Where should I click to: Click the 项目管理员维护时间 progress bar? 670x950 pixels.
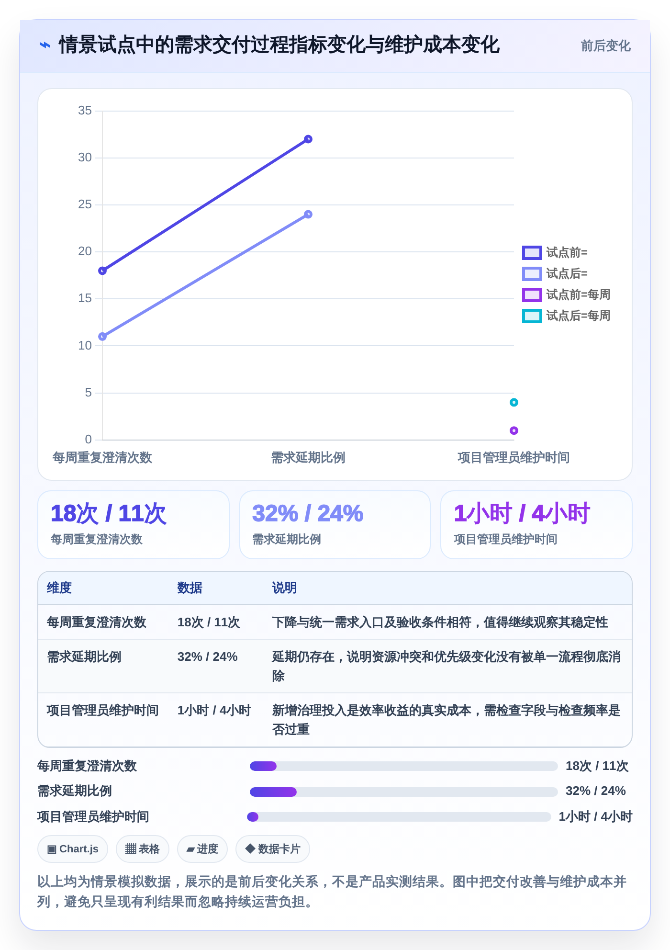[x=399, y=817]
